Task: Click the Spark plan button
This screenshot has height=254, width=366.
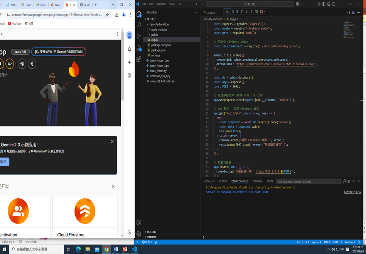Action: tap(20, 51)
